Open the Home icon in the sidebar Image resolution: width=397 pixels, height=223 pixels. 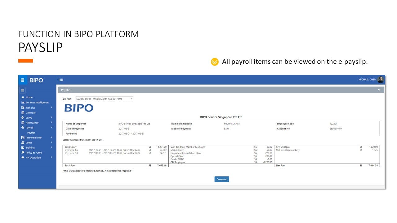pyautogui.click(x=23, y=97)
